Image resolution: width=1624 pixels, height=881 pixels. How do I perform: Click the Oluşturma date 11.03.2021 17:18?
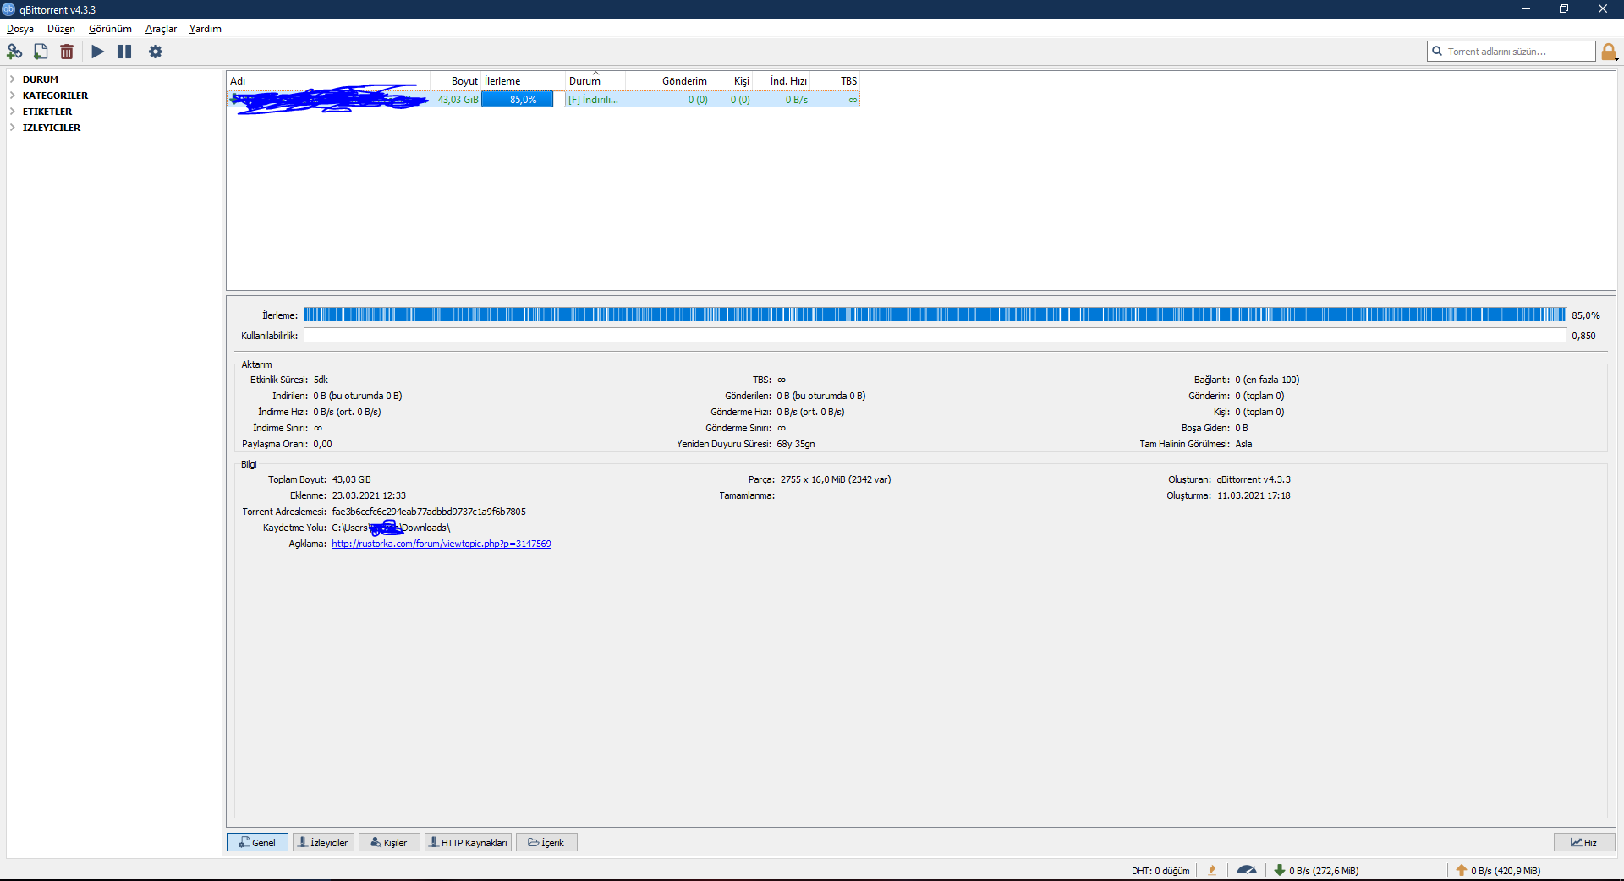pyautogui.click(x=1254, y=495)
